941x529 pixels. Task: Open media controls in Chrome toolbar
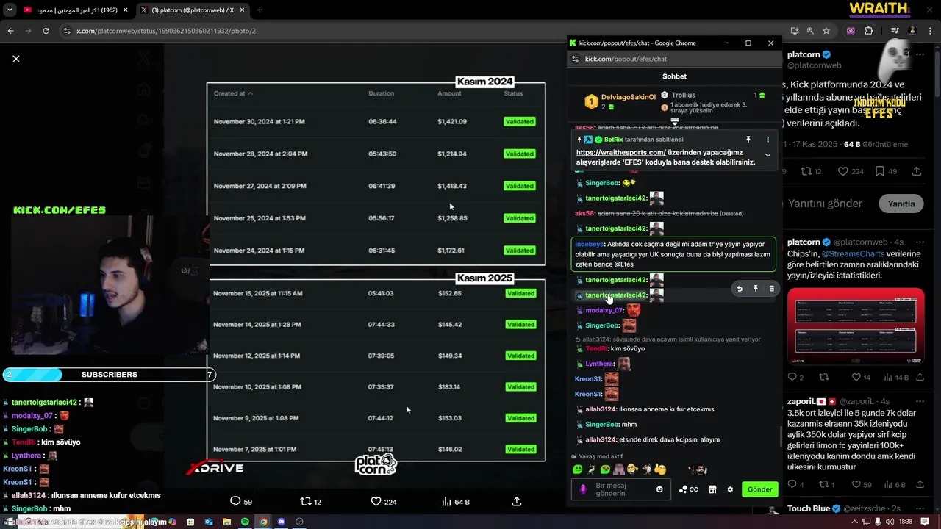click(895, 31)
